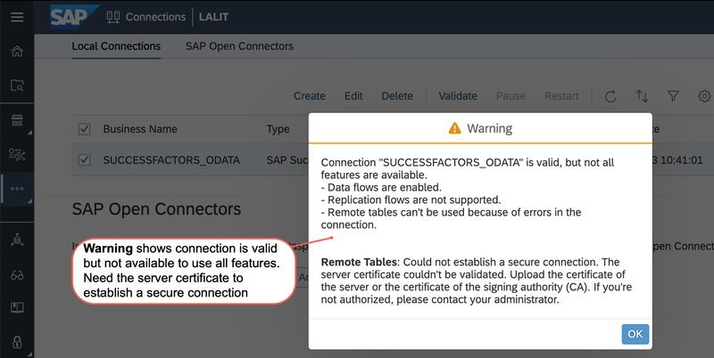Open the Security padlock sidebar icon
Image resolution: width=714 pixels, height=358 pixels.
17,342
